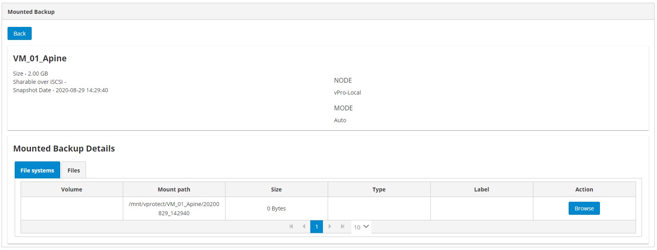Click the Size column header
Image resolution: width=657 pixels, height=250 pixels.
tap(276, 189)
